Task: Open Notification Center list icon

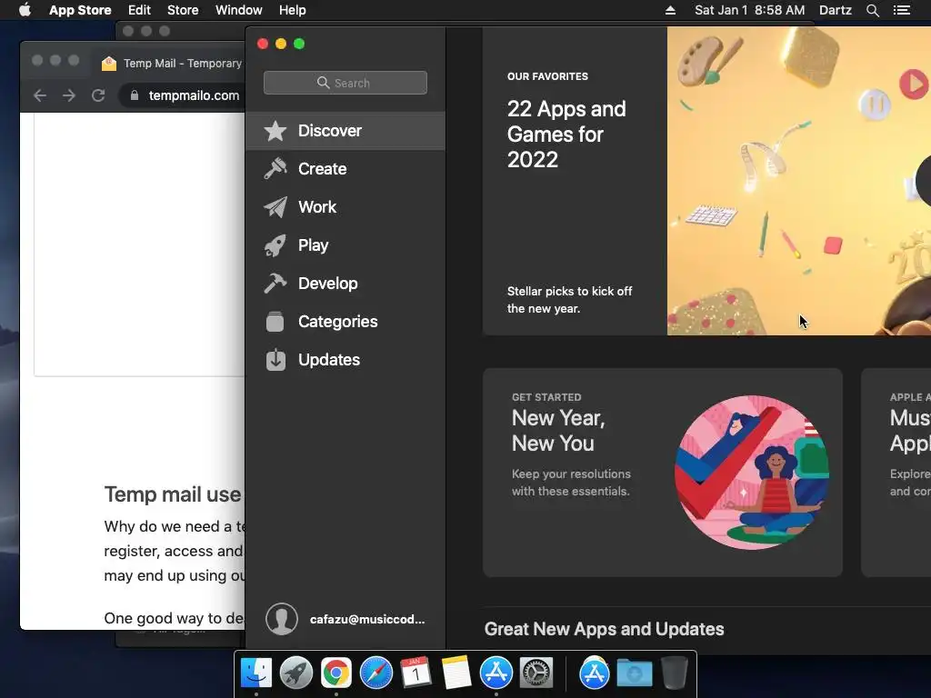Action: pyautogui.click(x=901, y=10)
